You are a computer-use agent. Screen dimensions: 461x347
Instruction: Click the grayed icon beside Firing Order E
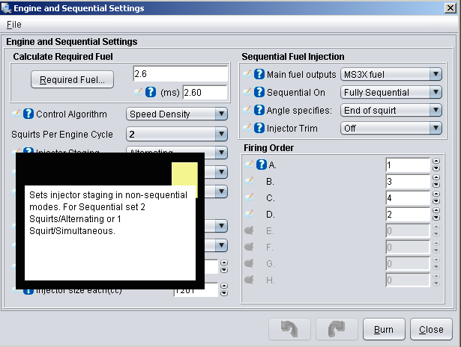tap(249, 230)
